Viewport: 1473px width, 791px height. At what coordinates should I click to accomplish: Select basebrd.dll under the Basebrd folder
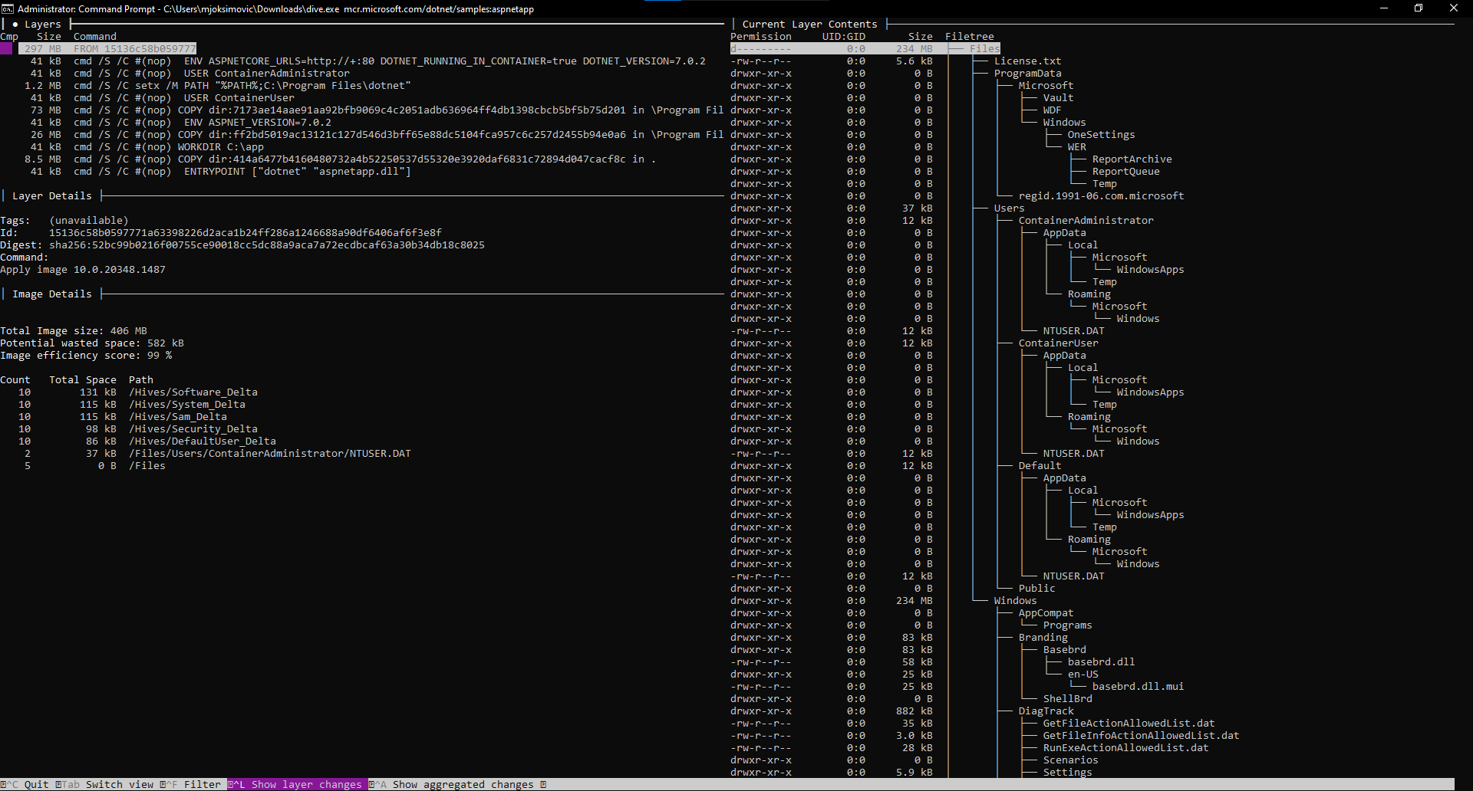point(1101,661)
